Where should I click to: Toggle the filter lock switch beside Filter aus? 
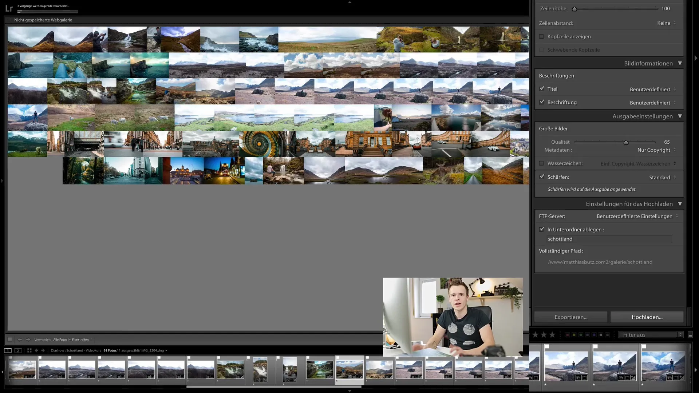pyautogui.click(x=690, y=335)
